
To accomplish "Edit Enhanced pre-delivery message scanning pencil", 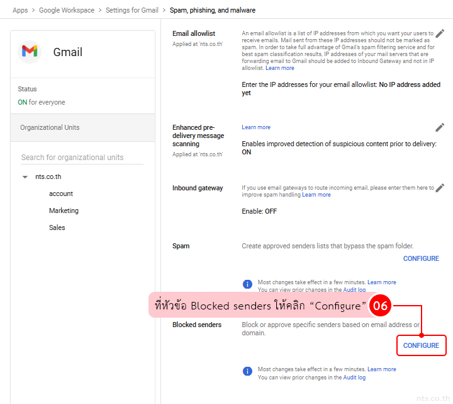I will (x=440, y=127).
